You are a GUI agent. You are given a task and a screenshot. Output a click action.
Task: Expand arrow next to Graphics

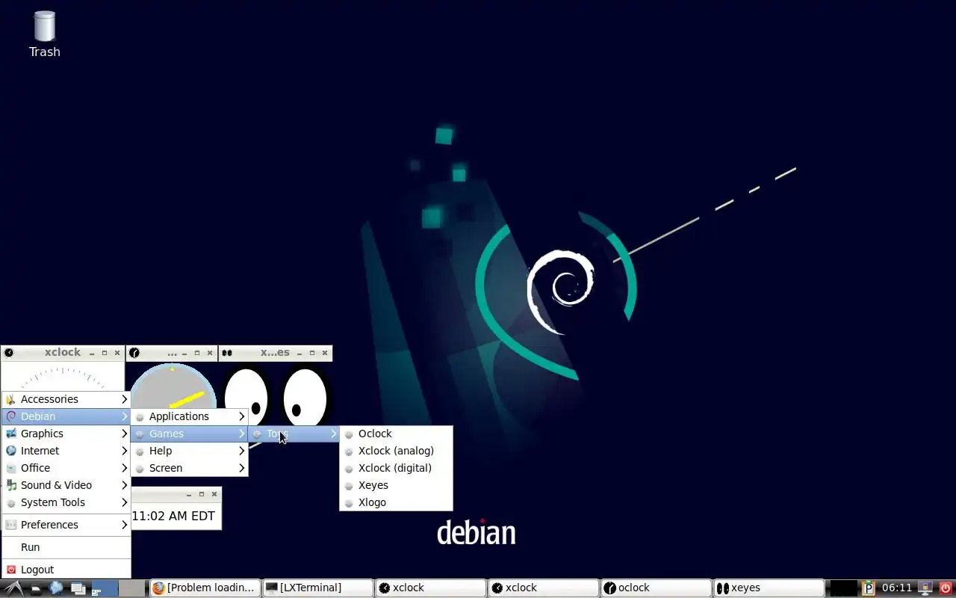124,434
